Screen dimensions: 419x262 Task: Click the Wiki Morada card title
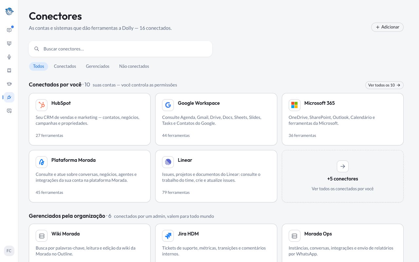[65, 234]
